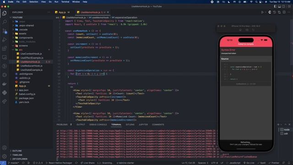Open the Search view in activity bar
The image size is (293, 165).
coord(4,22)
